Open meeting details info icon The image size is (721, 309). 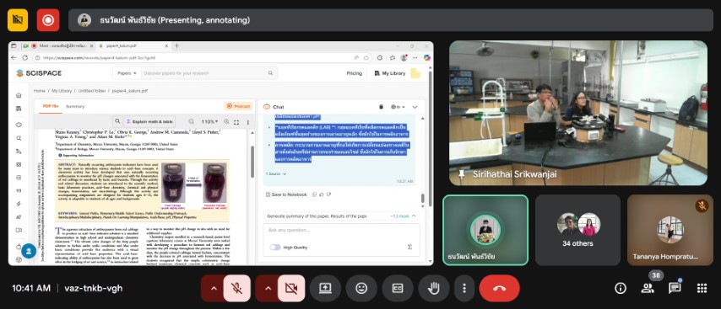coord(621,288)
